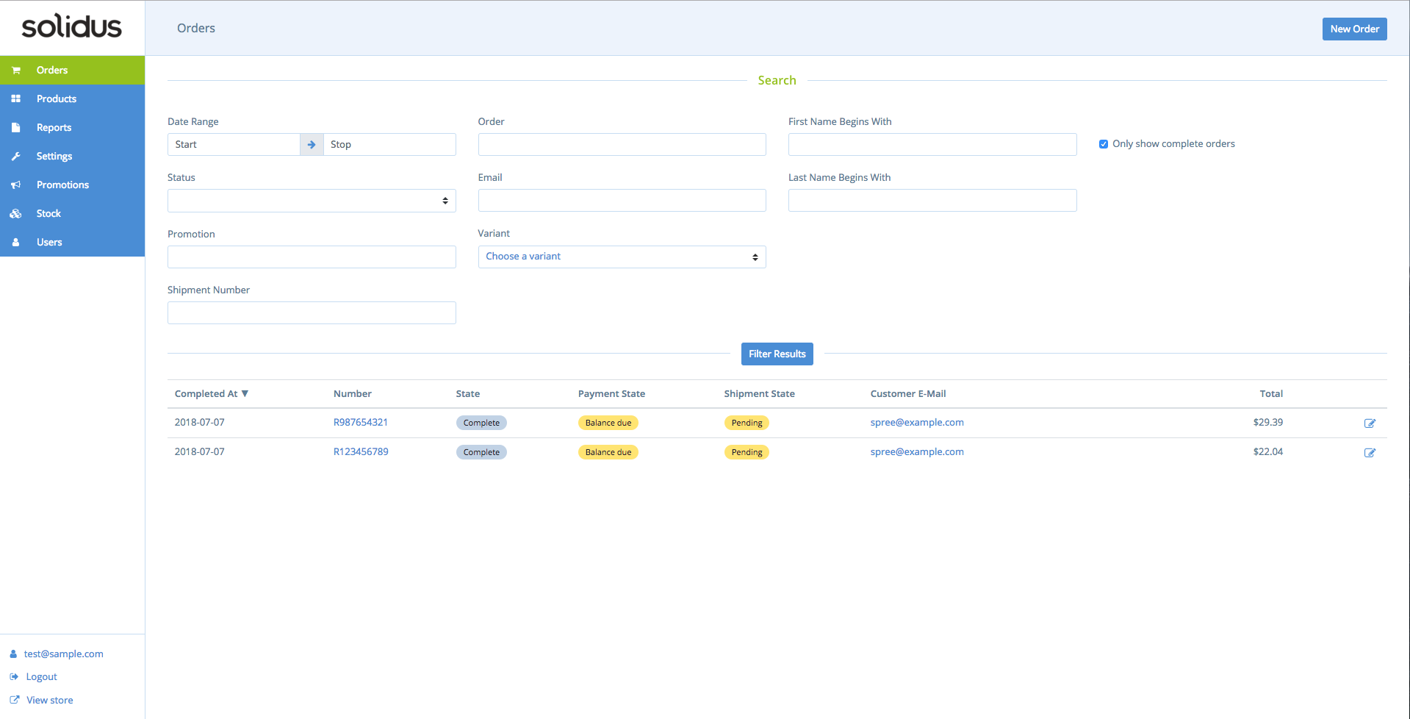Select the Orders cart icon
The width and height of the screenshot is (1410, 719).
tap(16, 70)
